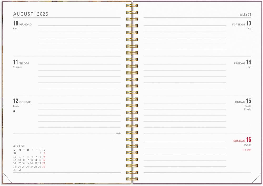Click the name day "Brynolf"
This screenshot has width=263, height=186.
(x=247, y=145)
